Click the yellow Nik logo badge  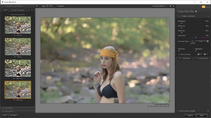point(203,7)
